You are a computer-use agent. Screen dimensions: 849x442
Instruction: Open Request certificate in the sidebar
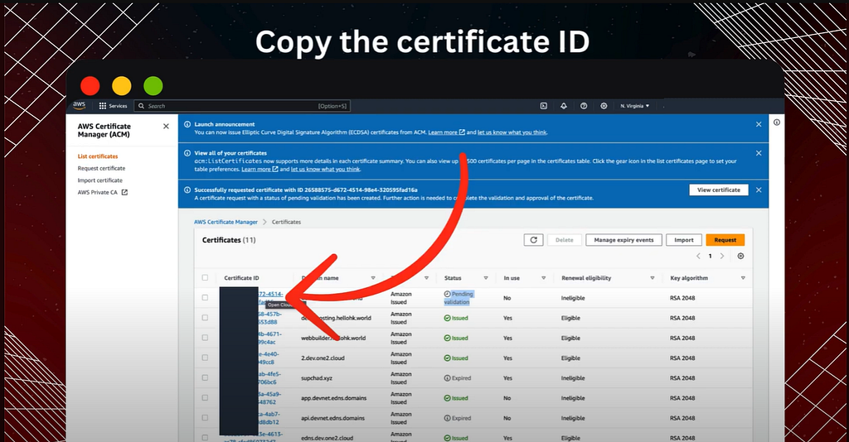click(x=101, y=168)
